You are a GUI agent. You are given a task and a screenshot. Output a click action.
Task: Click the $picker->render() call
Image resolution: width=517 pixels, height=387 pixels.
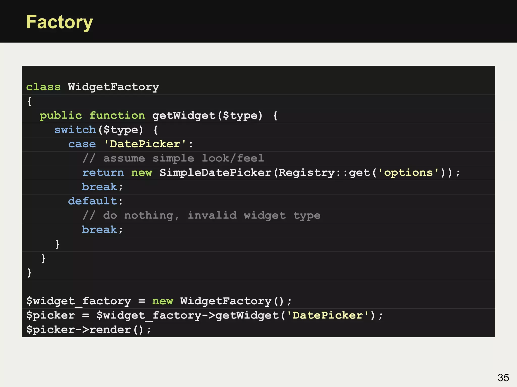[88, 330]
